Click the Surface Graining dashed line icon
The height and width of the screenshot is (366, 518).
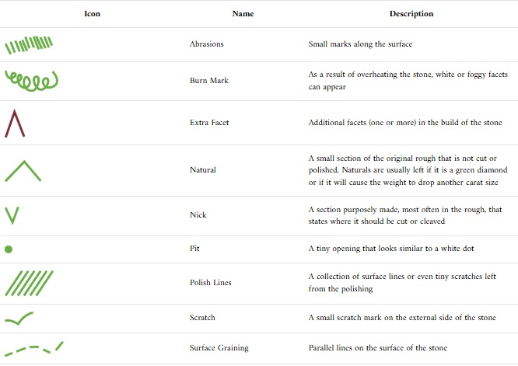click(33, 347)
